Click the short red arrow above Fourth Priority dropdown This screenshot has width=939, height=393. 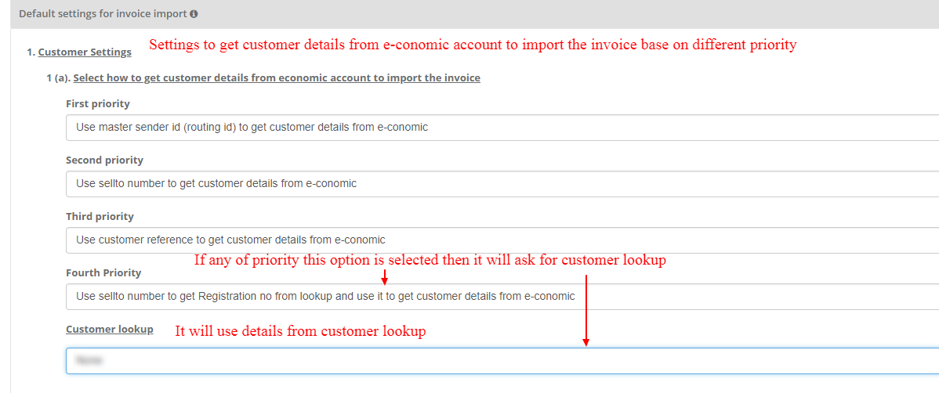pyautogui.click(x=385, y=276)
